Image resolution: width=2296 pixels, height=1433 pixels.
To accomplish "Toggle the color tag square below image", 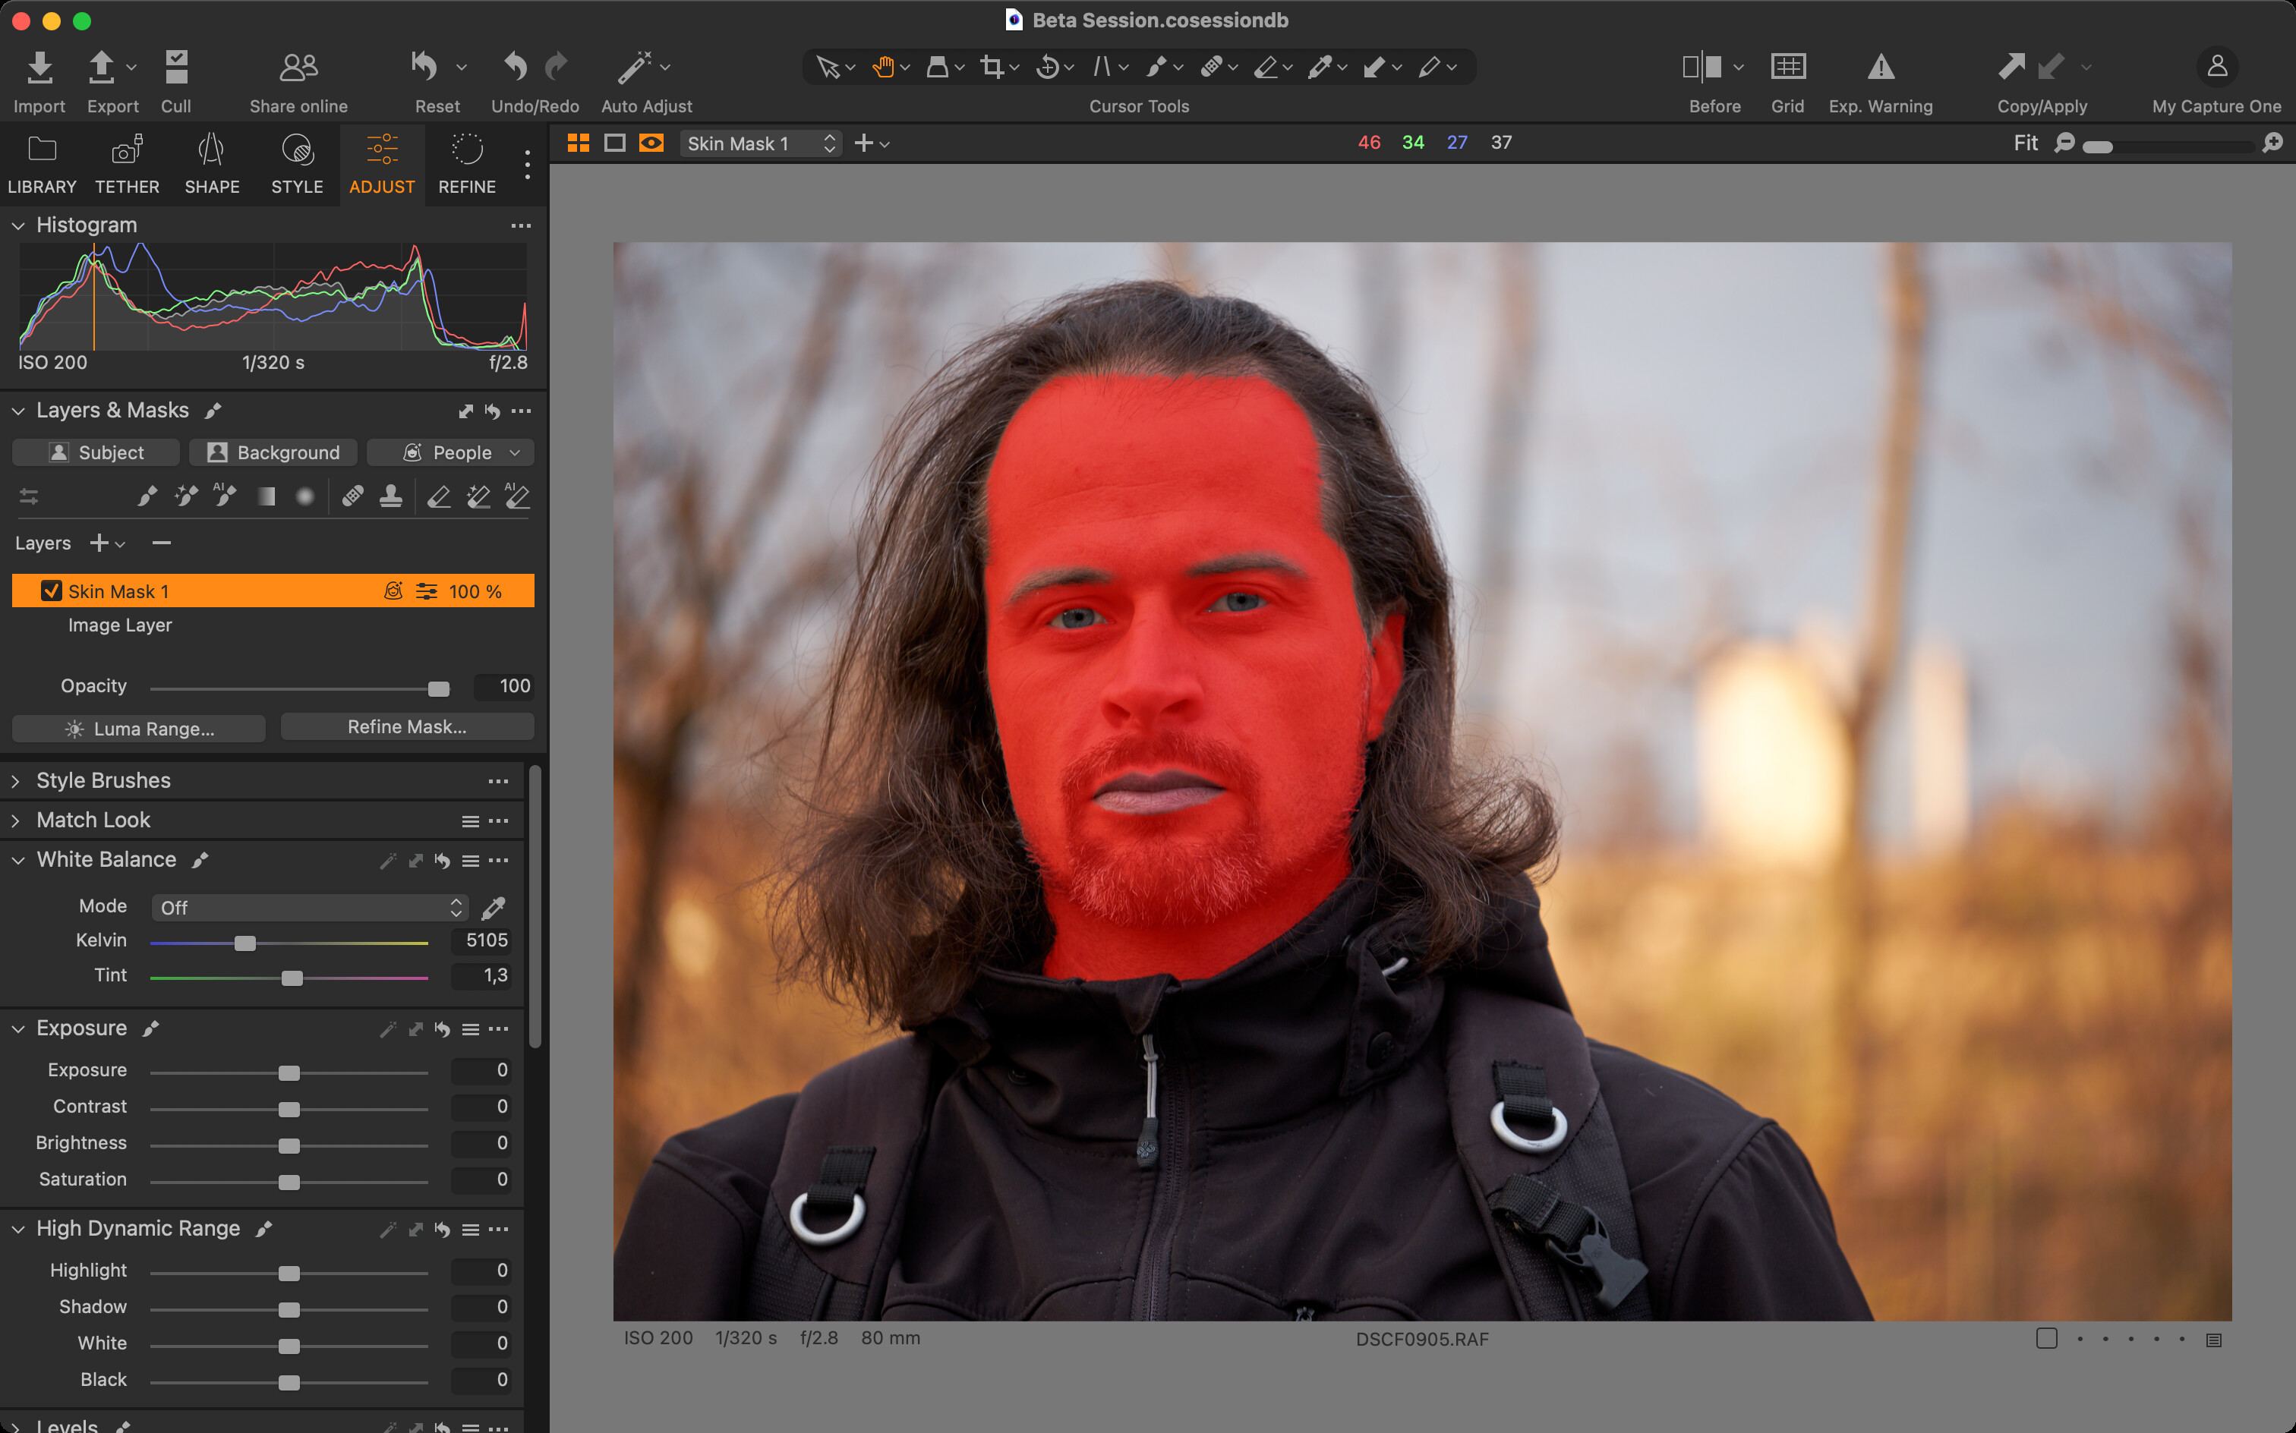I will point(2047,1338).
